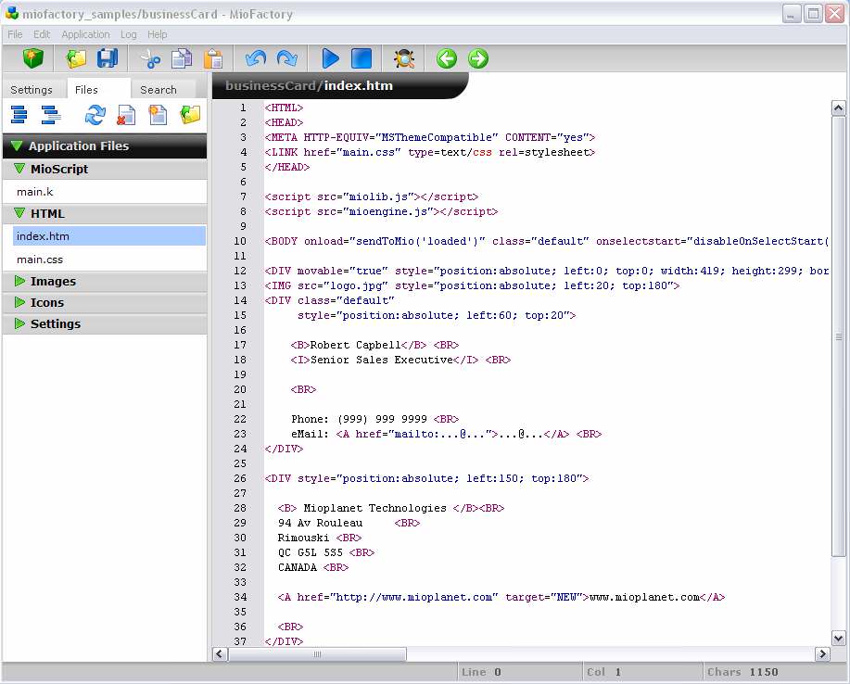Open the Log menu
This screenshot has height=684, width=850.
129,34
